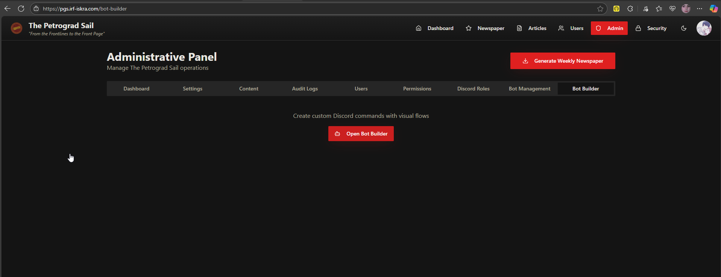This screenshot has height=277, width=721.
Task: Reload the page with refresh icon
Action: [x=21, y=9]
